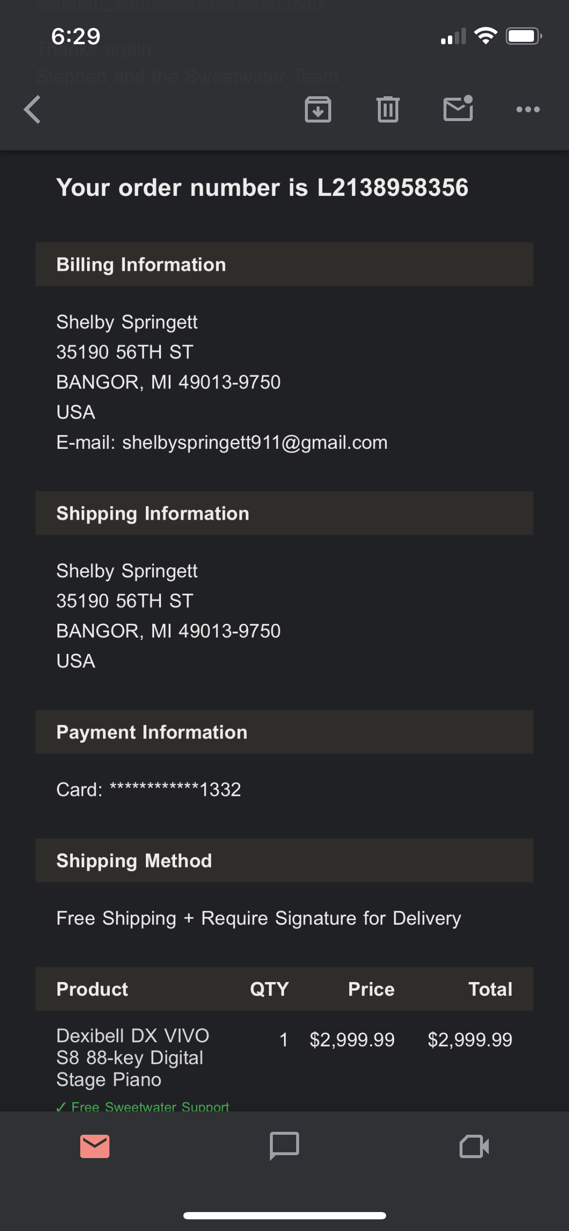The height and width of the screenshot is (1231, 569).
Task: Open the three-dot more options menu
Action: click(528, 109)
